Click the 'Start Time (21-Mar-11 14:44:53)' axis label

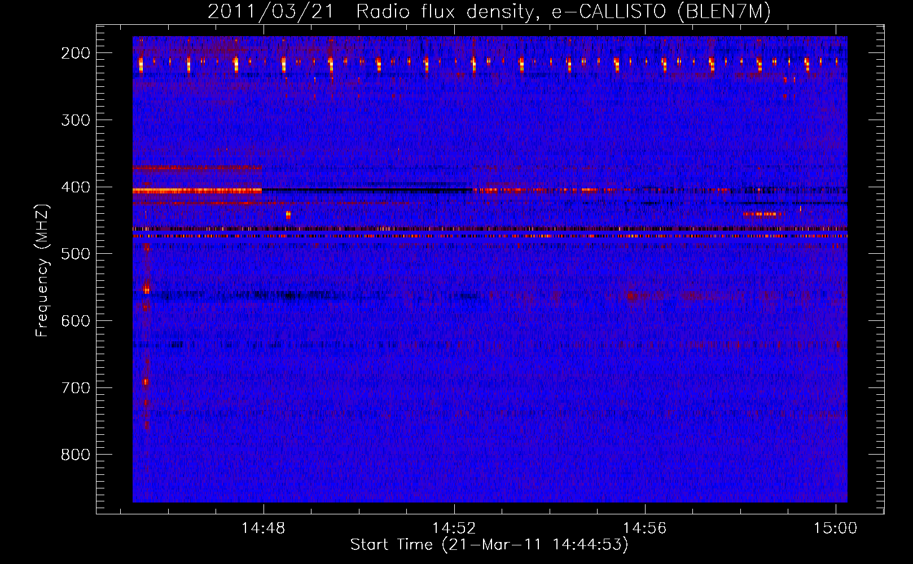489,545
